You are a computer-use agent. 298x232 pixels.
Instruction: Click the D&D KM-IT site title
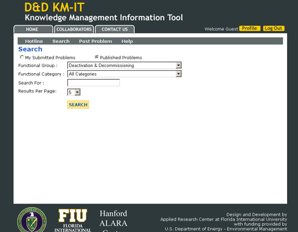point(55,7)
